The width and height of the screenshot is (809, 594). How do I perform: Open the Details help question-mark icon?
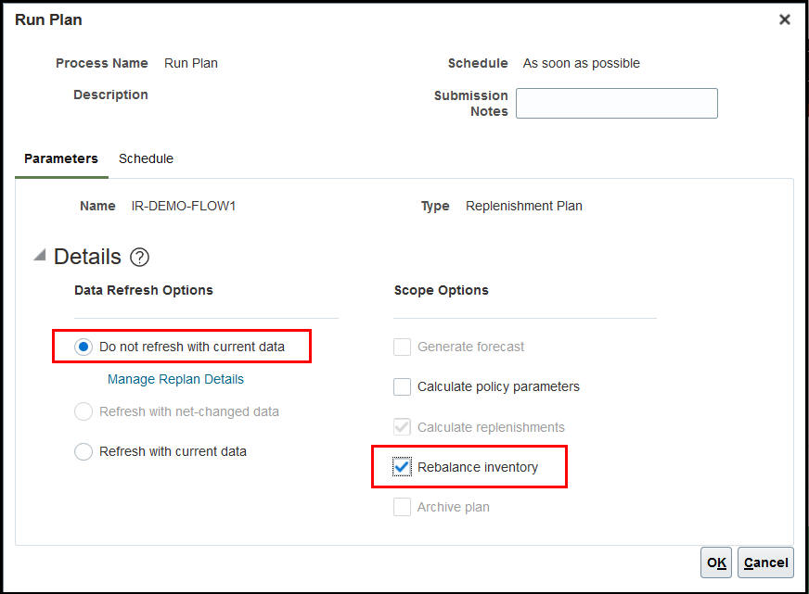tap(139, 257)
